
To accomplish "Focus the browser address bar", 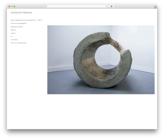I will tap(77, 7).
